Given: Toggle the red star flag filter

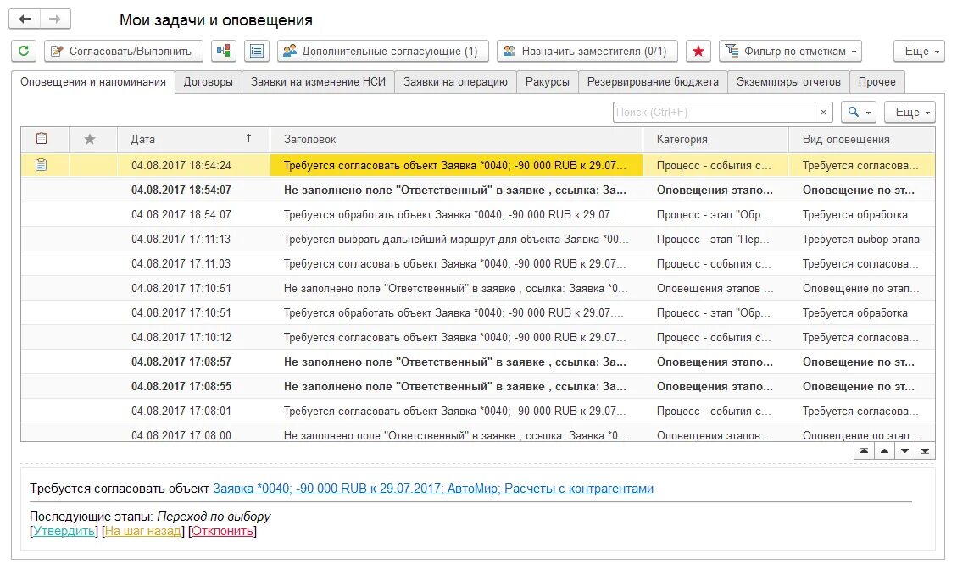Looking at the screenshot, I should [x=698, y=52].
